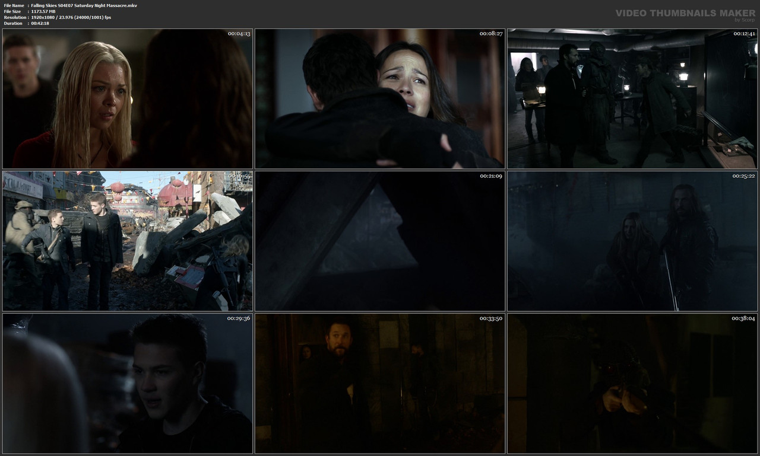Click the timestamp label 00:38:04
760x456 pixels.
[x=744, y=318]
